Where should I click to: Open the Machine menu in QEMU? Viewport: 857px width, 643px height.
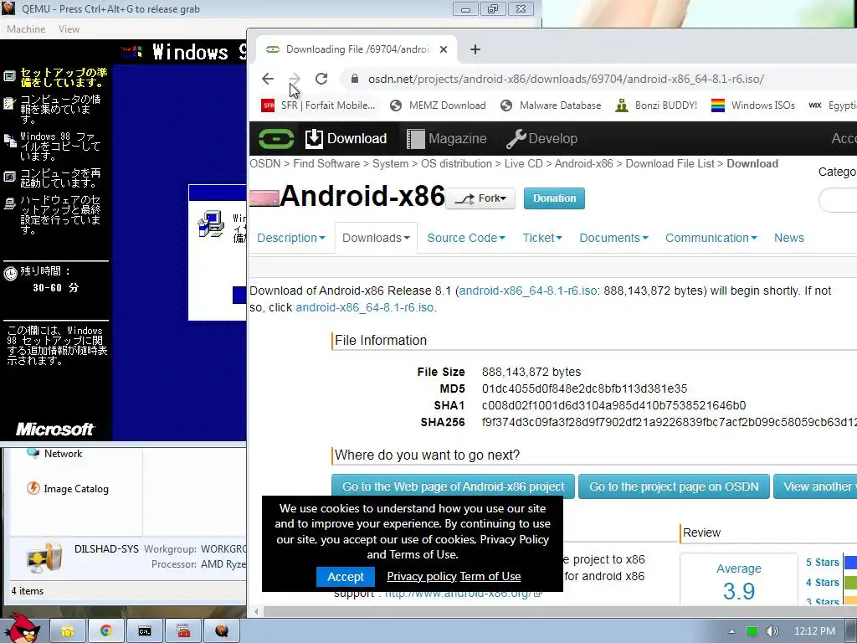26,29
